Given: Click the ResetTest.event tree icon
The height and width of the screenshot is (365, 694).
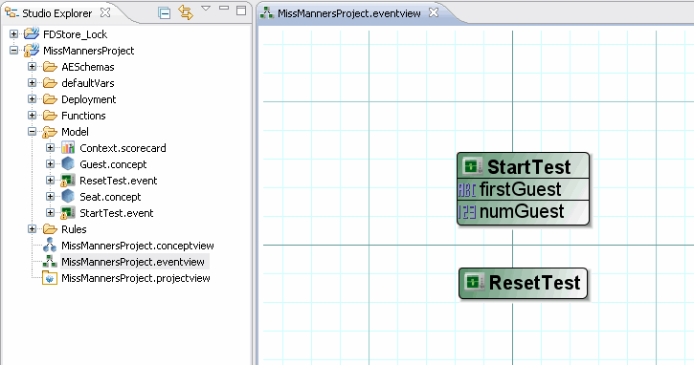Looking at the screenshot, I should 68,181.
